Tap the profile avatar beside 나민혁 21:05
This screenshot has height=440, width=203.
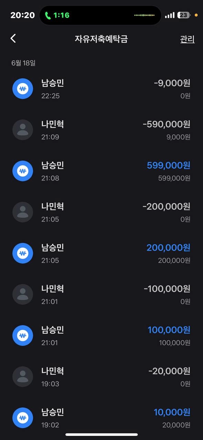point(23,212)
